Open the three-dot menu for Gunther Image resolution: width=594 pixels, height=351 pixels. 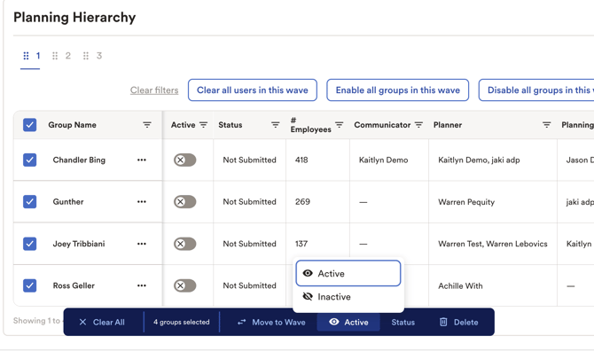pos(142,202)
